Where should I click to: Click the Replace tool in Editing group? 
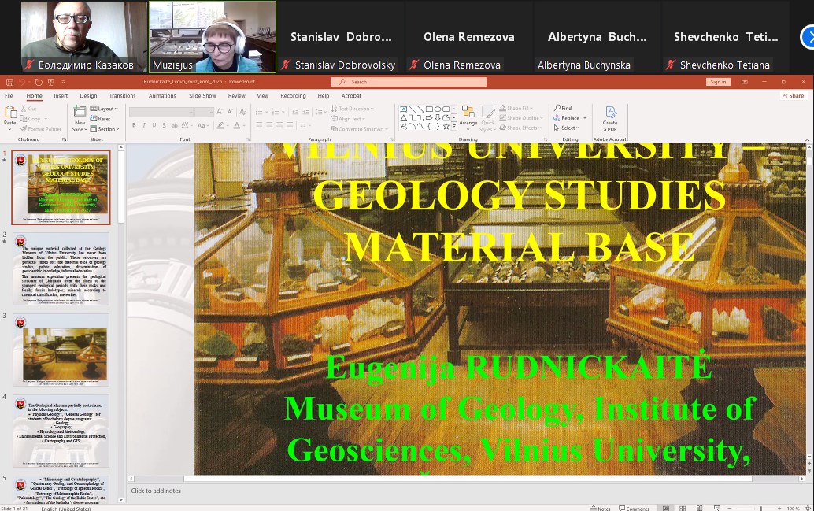tap(567, 118)
